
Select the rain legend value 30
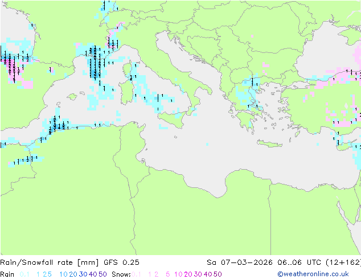pos(83,274)
